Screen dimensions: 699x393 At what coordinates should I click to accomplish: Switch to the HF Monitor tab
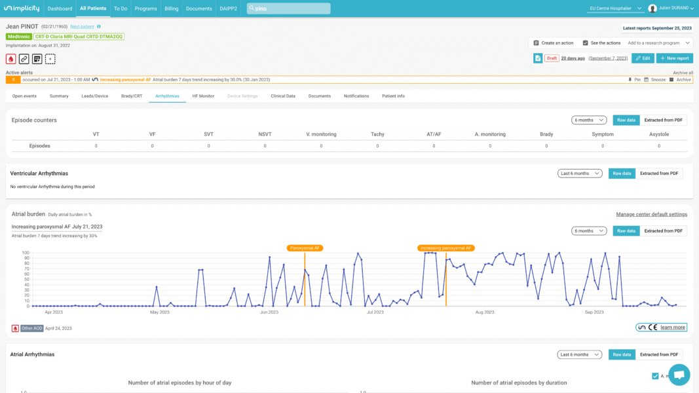[x=203, y=96]
